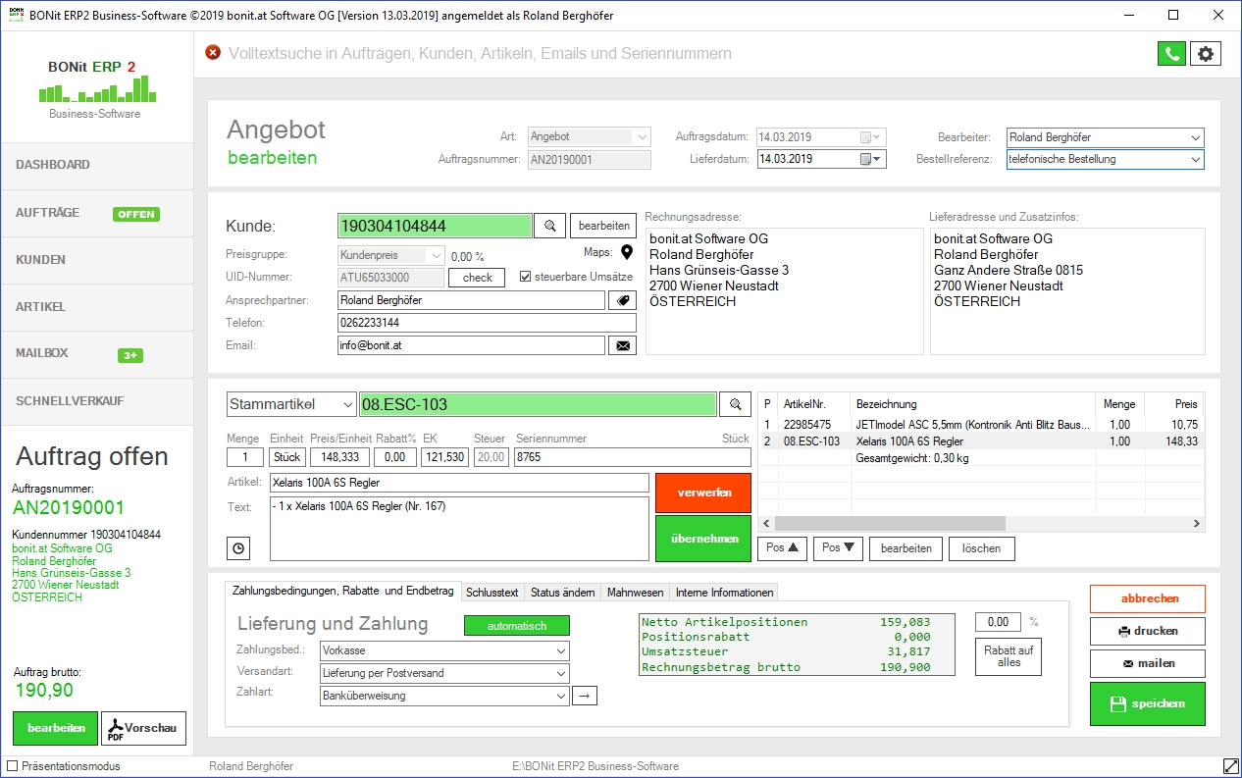1242x778 pixels.
Task: Click the article search magnifier icon
Action: click(735, 404)
